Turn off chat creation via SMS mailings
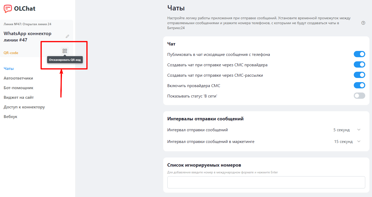The width and height of the screenshot is (372, 197). click(359, 75)
